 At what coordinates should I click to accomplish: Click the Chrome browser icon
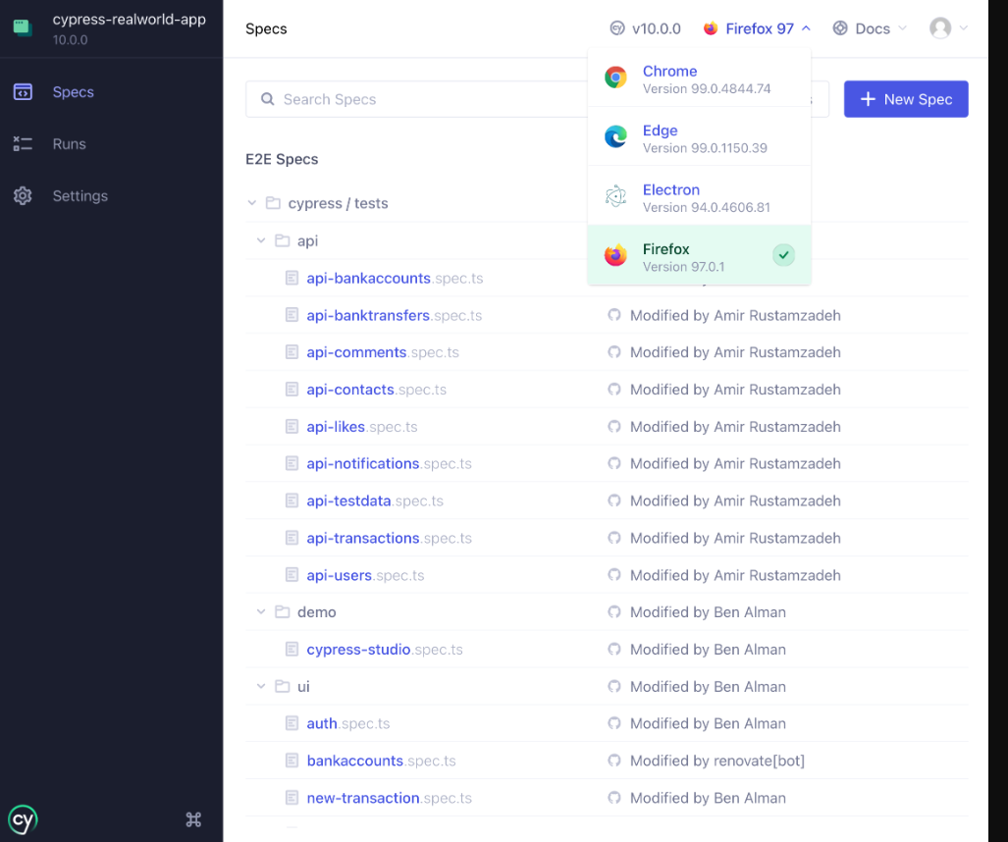click(615, 78)
